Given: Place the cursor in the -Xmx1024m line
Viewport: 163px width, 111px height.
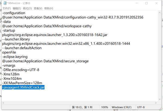Looking at the screenshot, I should click(x=12, y=79).
